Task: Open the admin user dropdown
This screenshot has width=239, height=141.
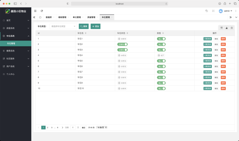Action: click(226, 11)
